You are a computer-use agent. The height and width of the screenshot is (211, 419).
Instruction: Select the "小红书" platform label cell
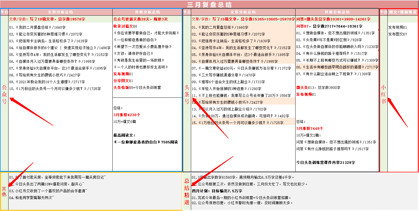[383, 94]
